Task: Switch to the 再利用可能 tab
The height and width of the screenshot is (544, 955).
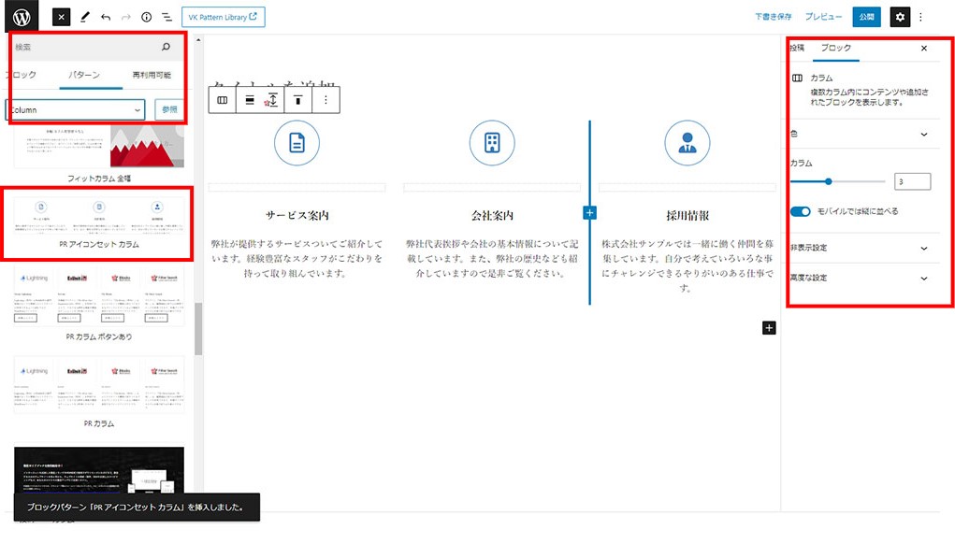Action: click(x=151, y=75)
